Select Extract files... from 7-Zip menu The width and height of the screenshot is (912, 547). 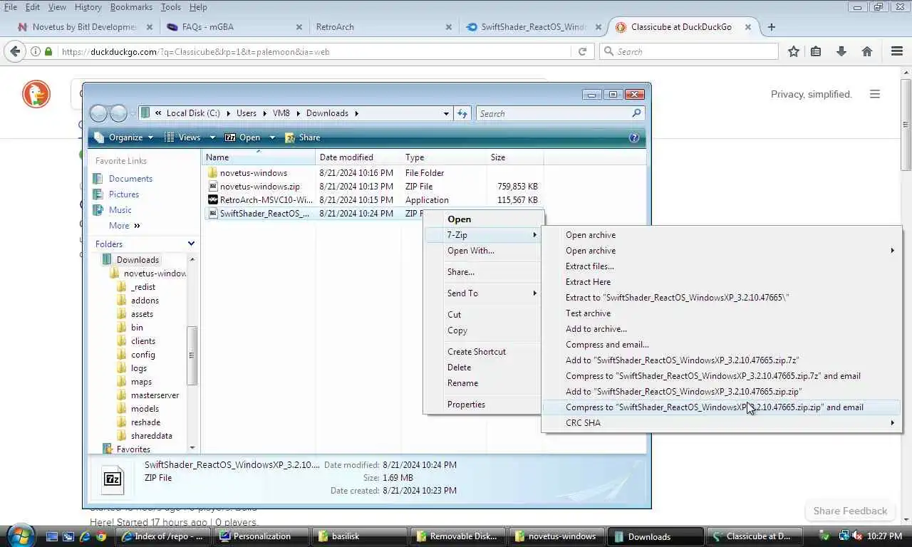click(x=590, y=266)
